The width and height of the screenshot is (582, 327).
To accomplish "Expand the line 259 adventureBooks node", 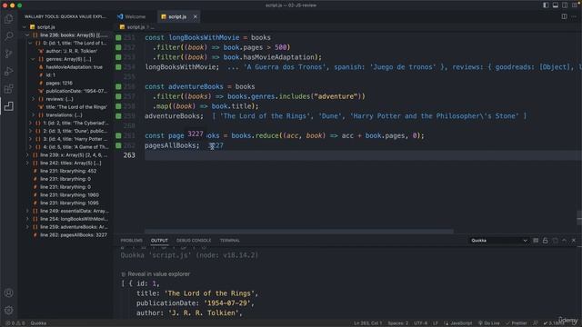I will (x=27, y=227).
